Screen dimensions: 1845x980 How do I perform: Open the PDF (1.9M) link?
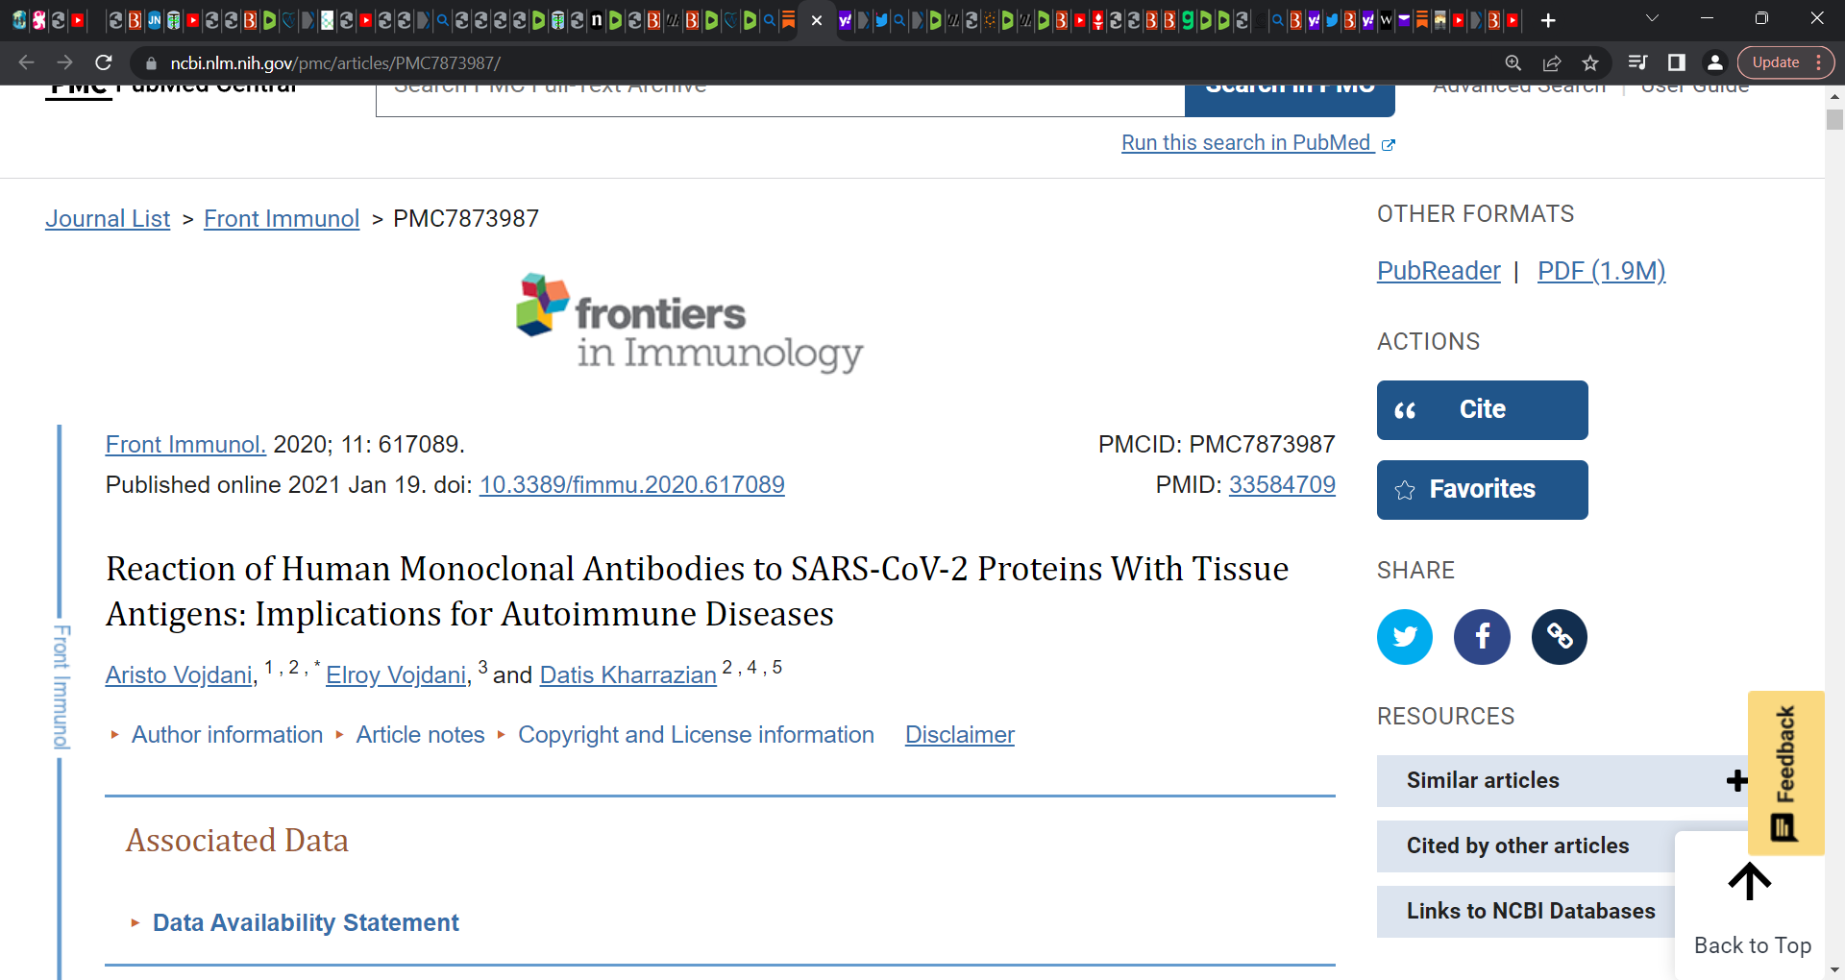click(1601, 271)
